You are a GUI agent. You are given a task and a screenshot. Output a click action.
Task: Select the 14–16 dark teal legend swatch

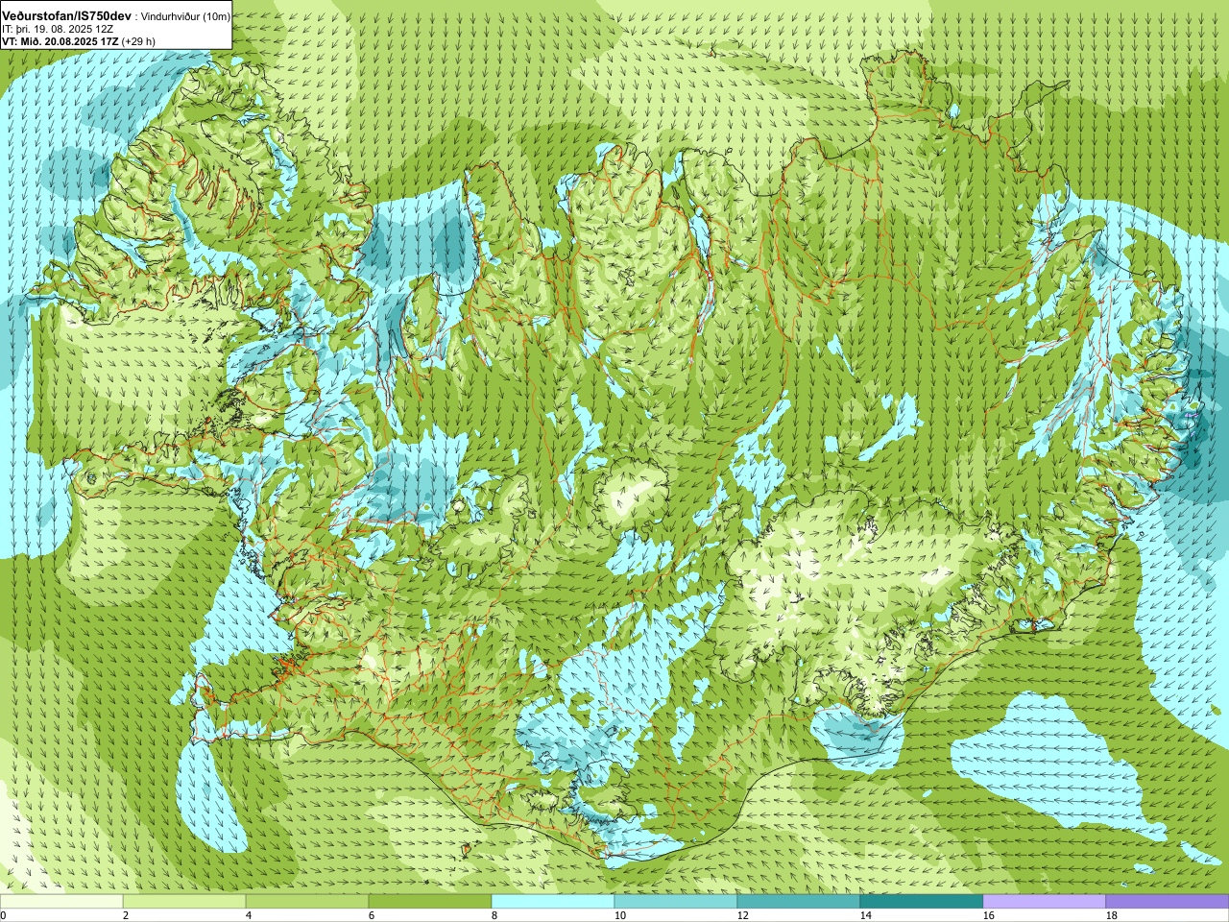coord(922,902)
